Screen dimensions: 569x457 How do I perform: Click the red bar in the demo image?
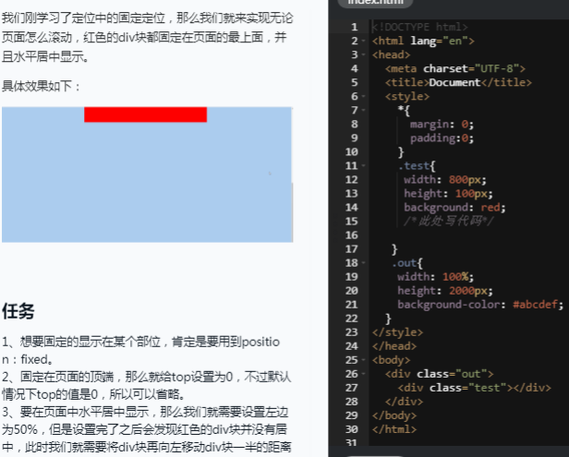coord(146,114)
